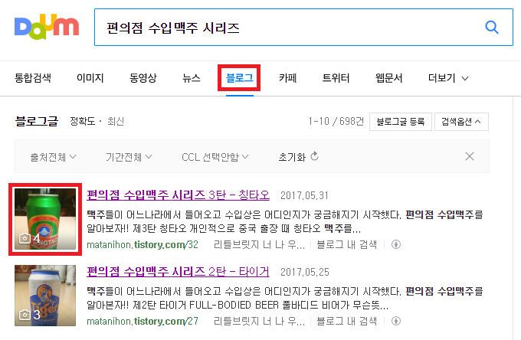Open the CCL 선택안함 dropdown
The image size is (521, 340).
click(215, 157)
